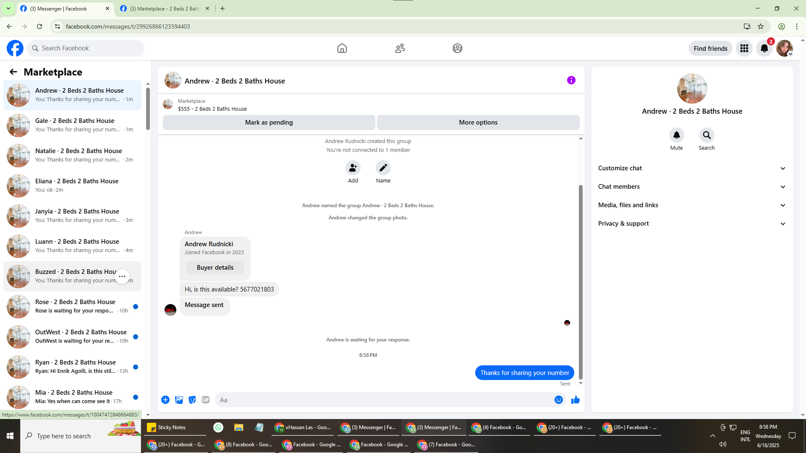The image size is (806, 453).
Task: Expand Customize chat section
Action: 692,168
